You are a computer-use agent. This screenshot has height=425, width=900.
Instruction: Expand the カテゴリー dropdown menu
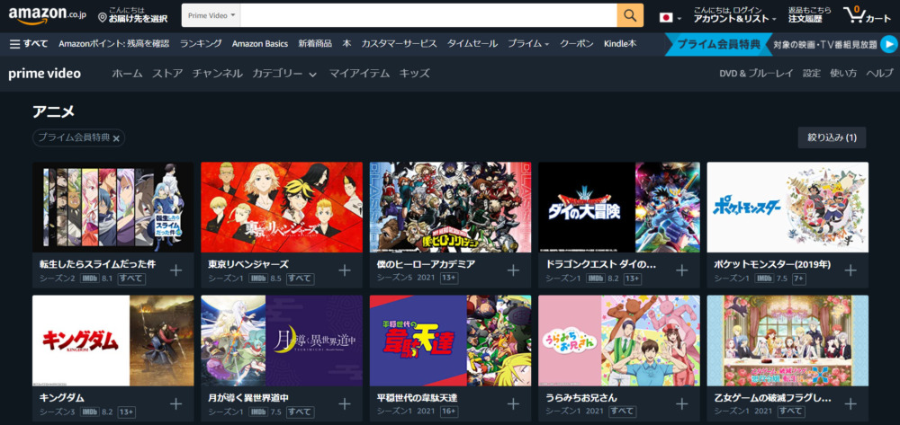pyautogui.click(x=284, y=74)
